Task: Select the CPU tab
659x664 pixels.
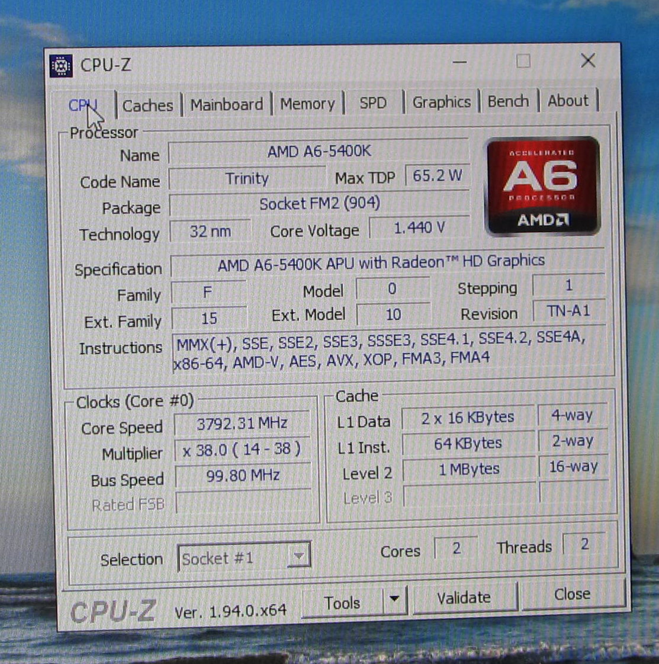Action: pos(84,105)
